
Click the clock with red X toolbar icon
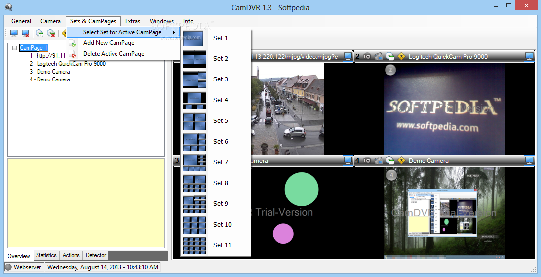51,33
